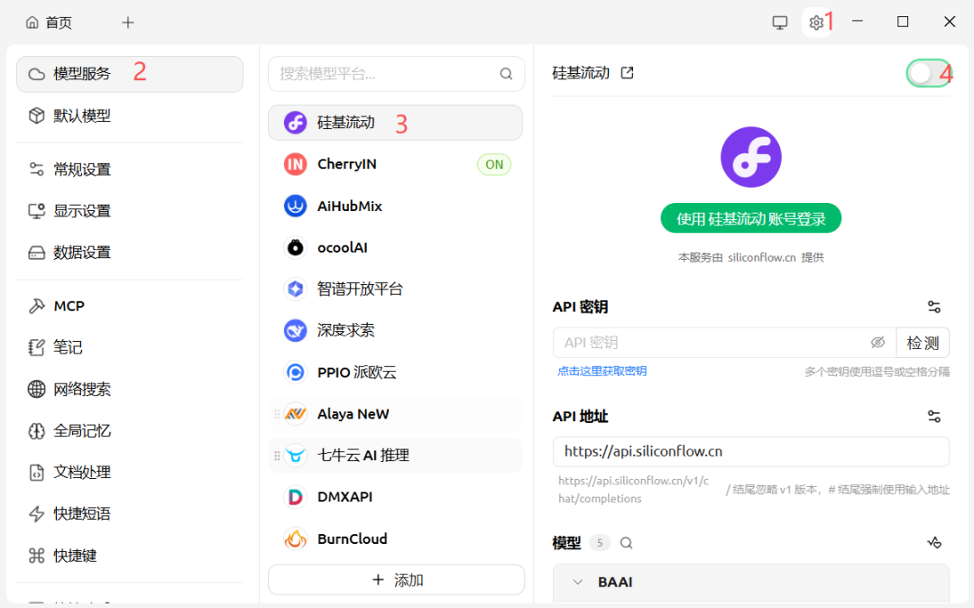Open the MCP settings section

point(130,306)
